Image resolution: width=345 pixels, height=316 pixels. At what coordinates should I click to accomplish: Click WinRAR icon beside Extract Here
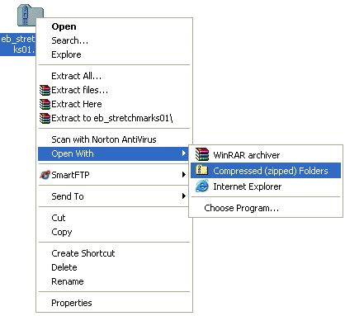(x=45, y=104)
